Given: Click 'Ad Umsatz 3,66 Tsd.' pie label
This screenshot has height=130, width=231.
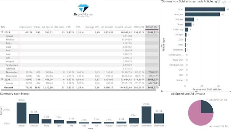Looking at the screenshot, I should 219,126.
